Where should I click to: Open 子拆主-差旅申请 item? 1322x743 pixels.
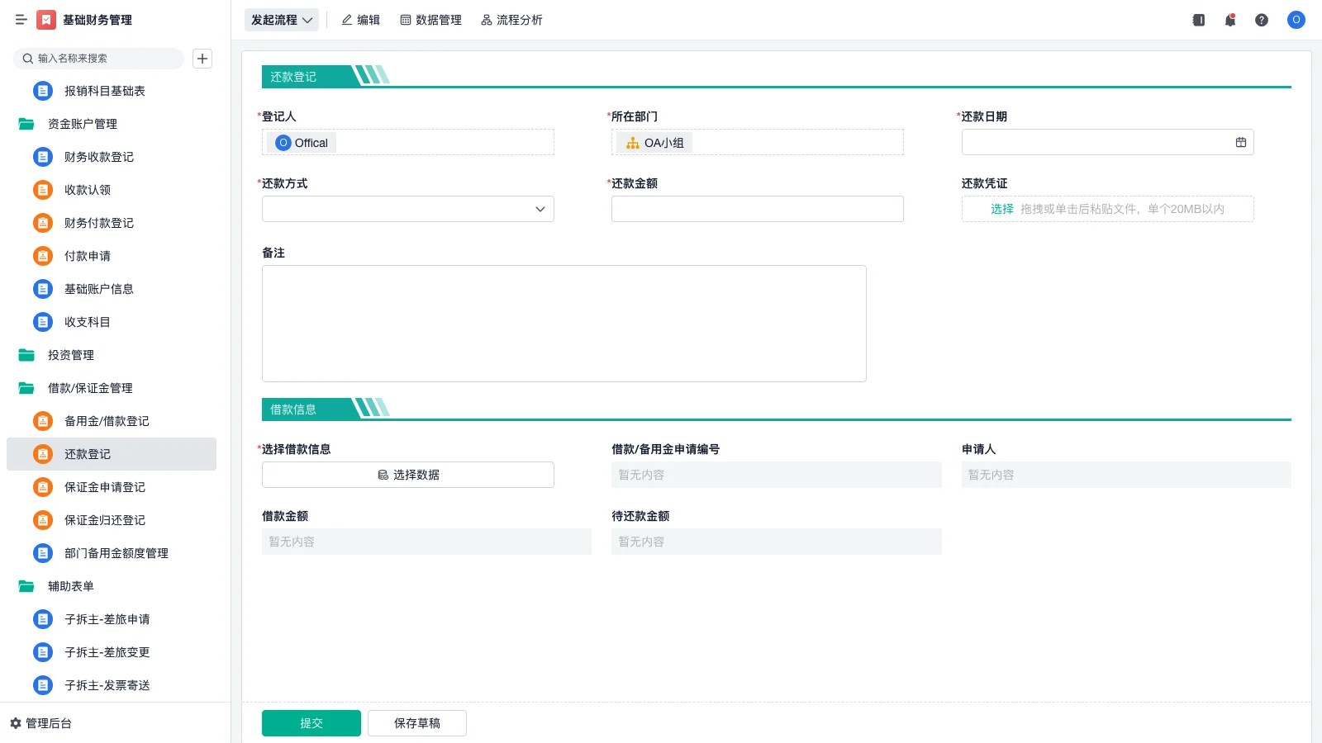pyautogui.click(x=112, y=619)
